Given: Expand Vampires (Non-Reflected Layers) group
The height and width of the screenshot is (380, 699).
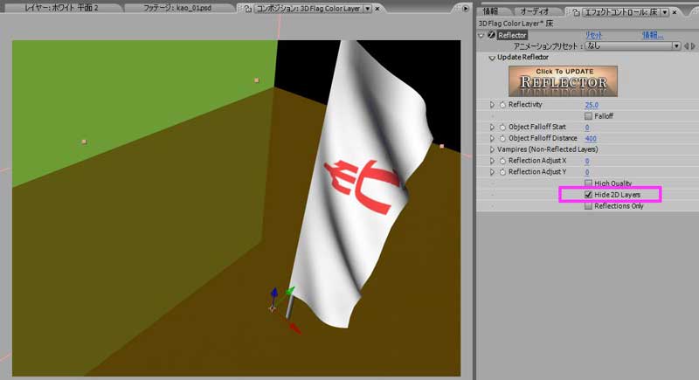Looking at the screenshot, I should (492, 149).
